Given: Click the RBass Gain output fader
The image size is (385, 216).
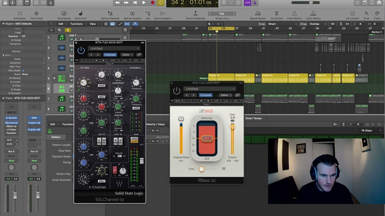Looking at the screenshot, I should click(233, 127).
